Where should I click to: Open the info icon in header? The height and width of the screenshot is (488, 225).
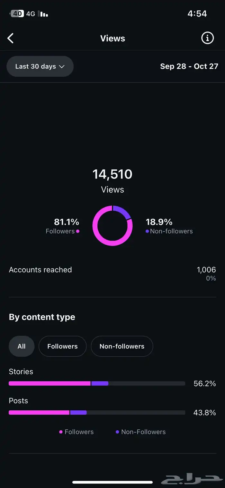click(x=207, y=38)
